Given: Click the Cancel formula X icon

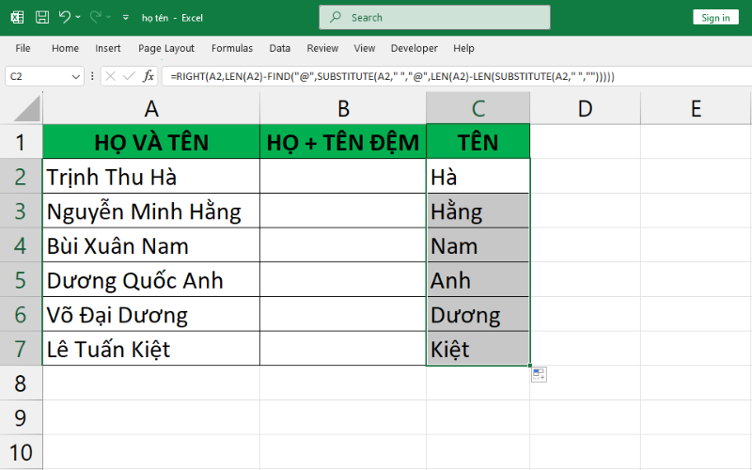Looking at the screenshot, I should coord(110,76).
